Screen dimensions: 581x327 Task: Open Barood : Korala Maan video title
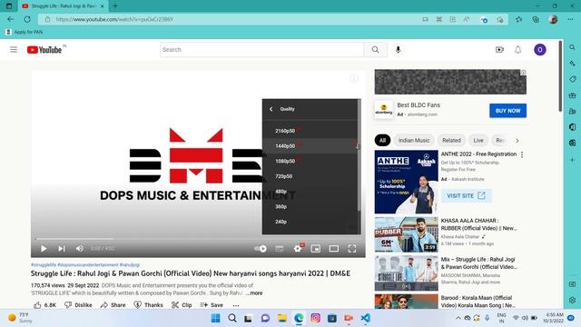(x=478, y=302)
